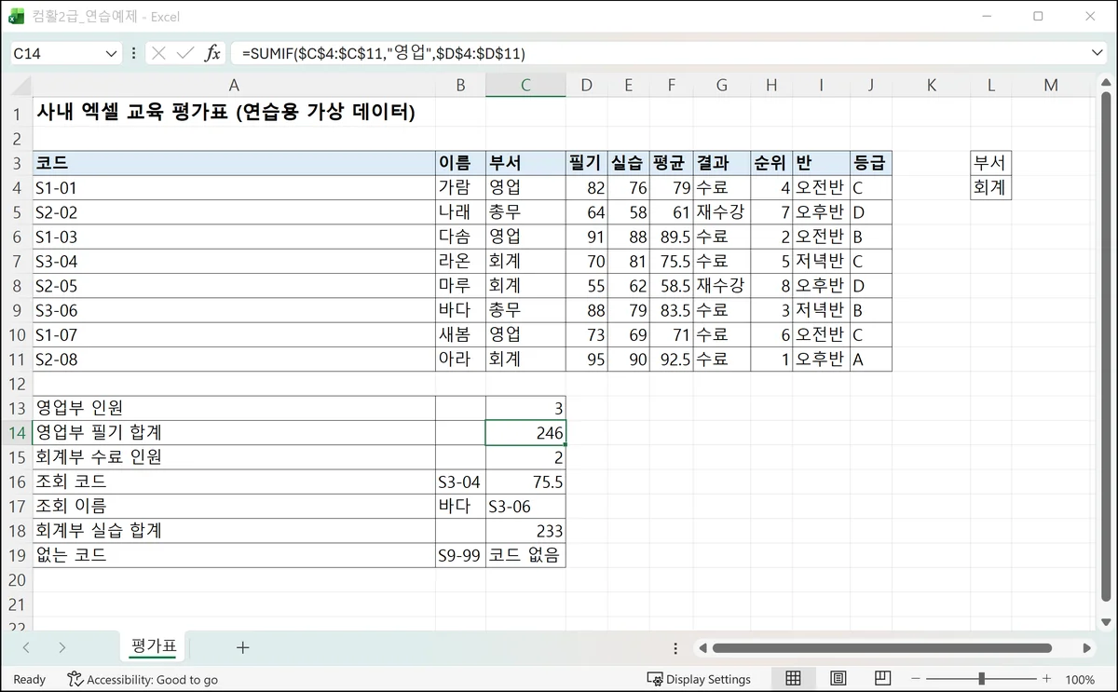Maximize the Excel window

coord(1038,16)
